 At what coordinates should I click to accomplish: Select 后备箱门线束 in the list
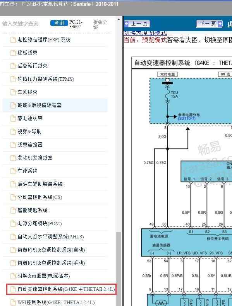(33, 66)
